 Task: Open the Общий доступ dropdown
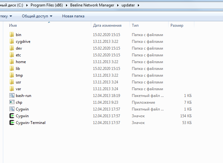(x=37, y=16)
